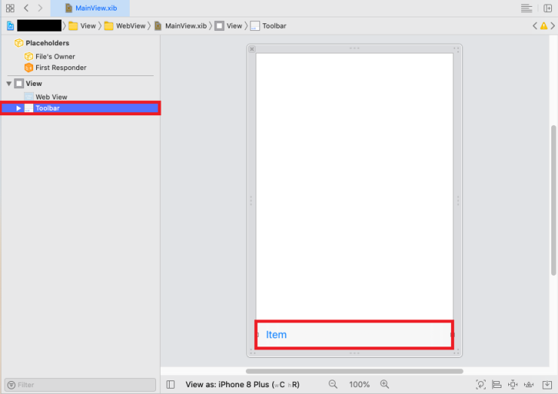Toggle the document outline panel
The image size is (558, 394).
170,384
